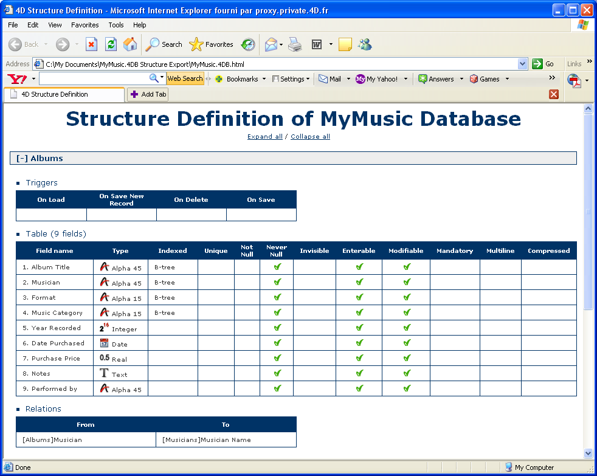597x476 pixels.
Task: Open the History toolbar icon
Action: (247, 44)
